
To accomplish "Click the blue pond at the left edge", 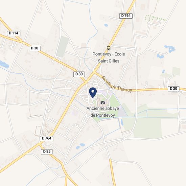I will pyautogui.click(x=4, y=64).
